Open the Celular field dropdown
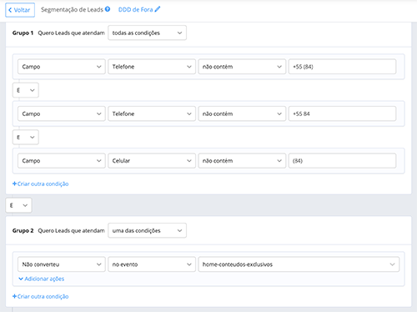 click(152, 161)
